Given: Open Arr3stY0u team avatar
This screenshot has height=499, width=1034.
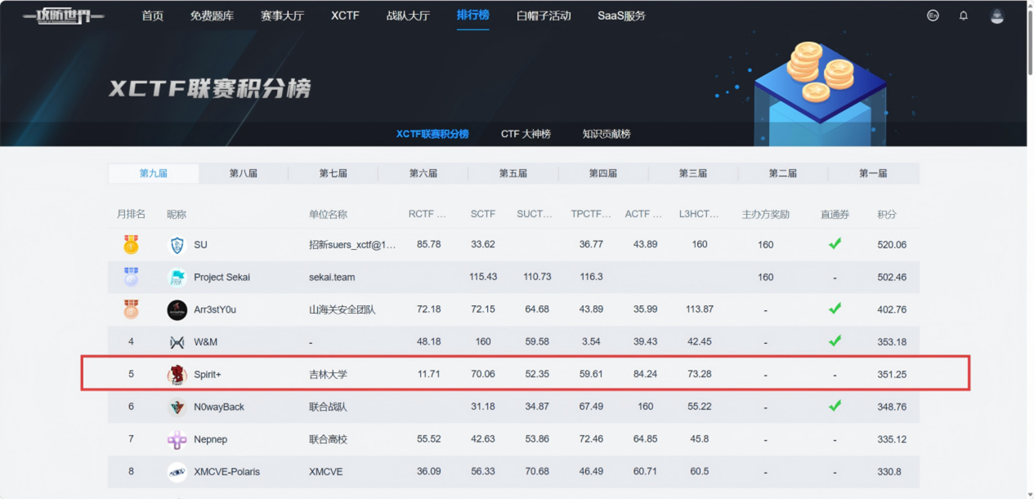Looking at the screenshot, I should (x=177, y=310).
